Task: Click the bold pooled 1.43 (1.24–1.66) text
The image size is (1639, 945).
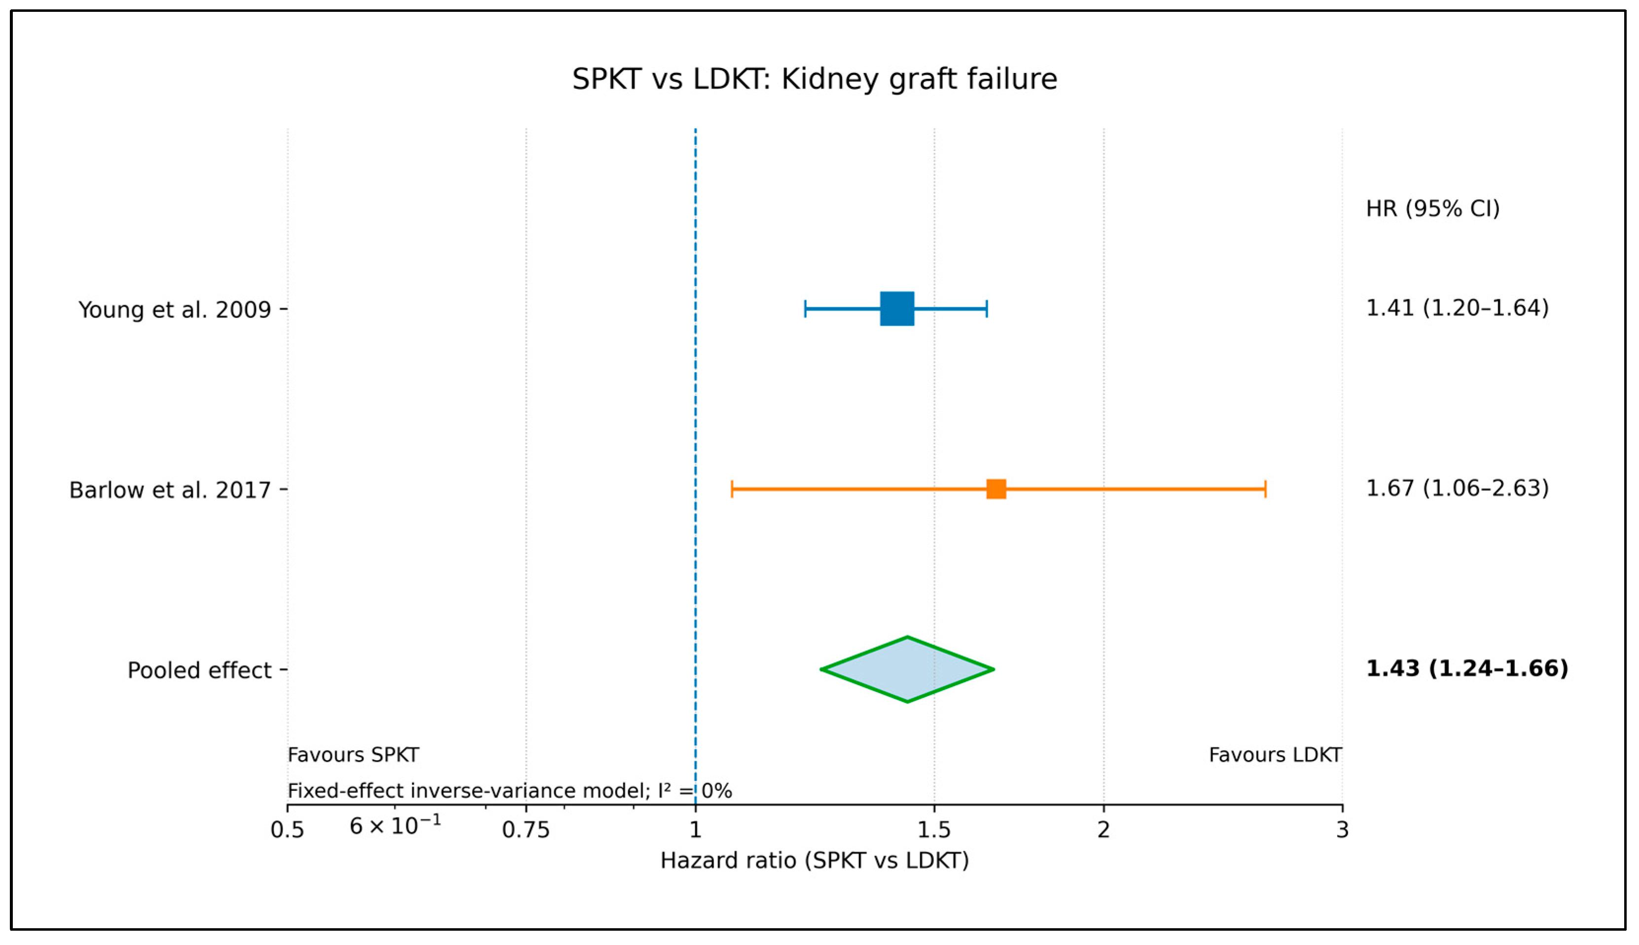Action: (1467, 668)
